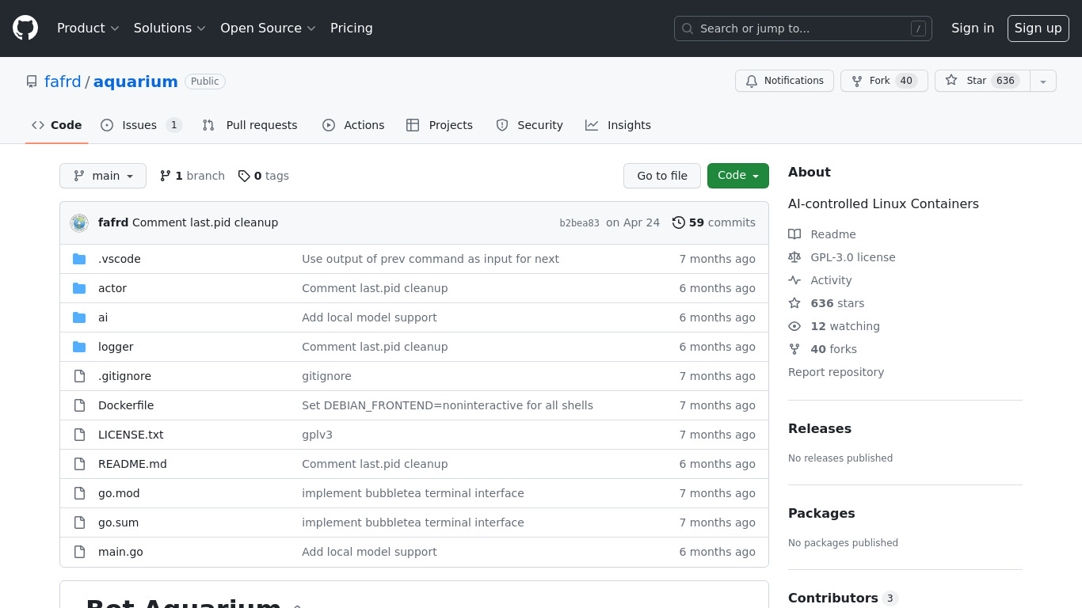Click the Notifications button
1082x608 pixels.
coord(784,81)
